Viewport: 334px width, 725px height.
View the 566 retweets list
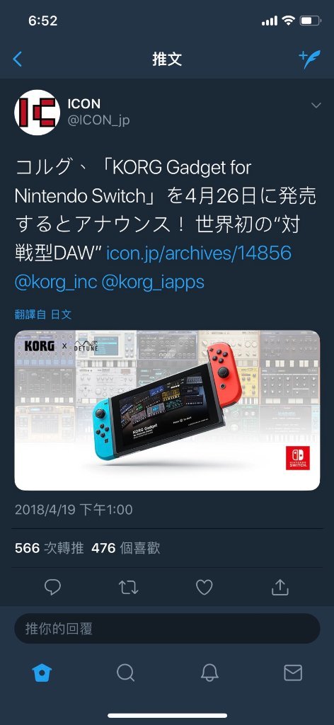click(50, 549)
